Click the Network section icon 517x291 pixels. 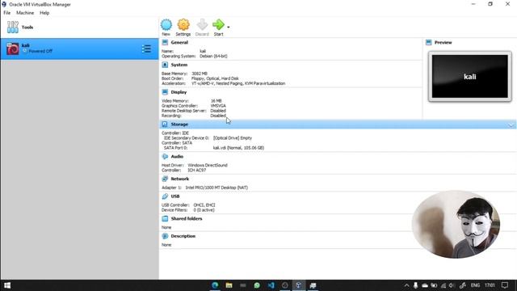click(x=165, y=179)
